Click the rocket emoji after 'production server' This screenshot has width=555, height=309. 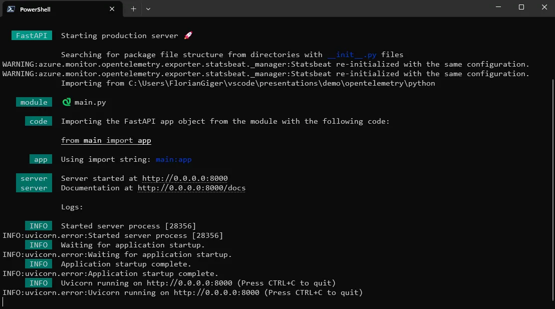[x=188, y=36]
